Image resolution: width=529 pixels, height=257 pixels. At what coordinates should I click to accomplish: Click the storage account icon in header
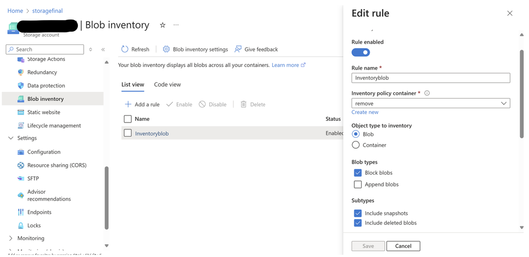[13, 27]
